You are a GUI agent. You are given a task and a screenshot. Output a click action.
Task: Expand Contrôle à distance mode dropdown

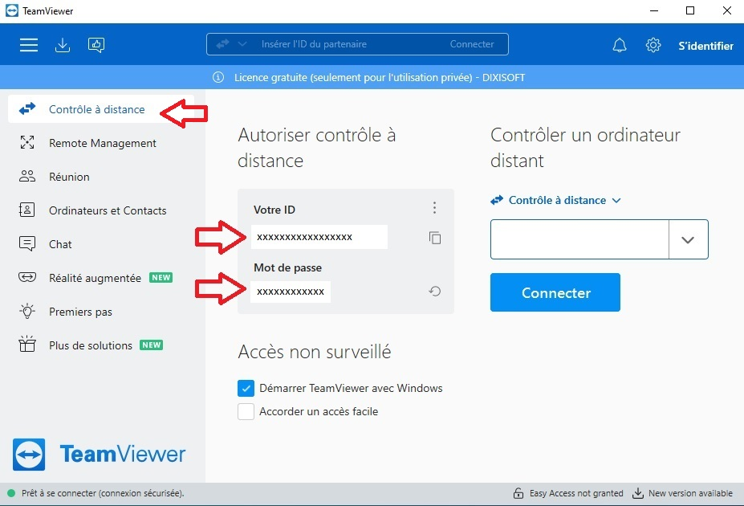(556, 200)
